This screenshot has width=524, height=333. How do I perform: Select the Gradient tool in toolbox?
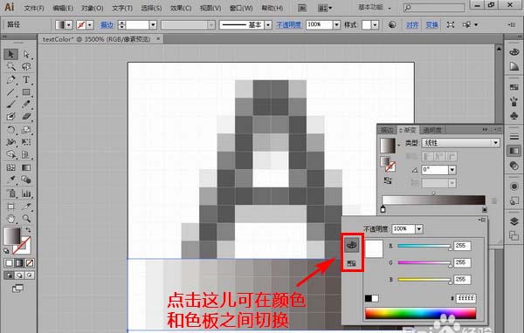(x=26, y=167)
